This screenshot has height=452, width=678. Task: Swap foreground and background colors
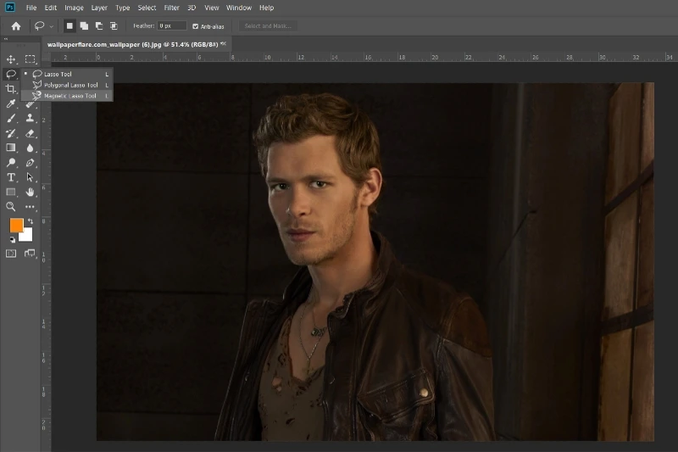(31, 221)
